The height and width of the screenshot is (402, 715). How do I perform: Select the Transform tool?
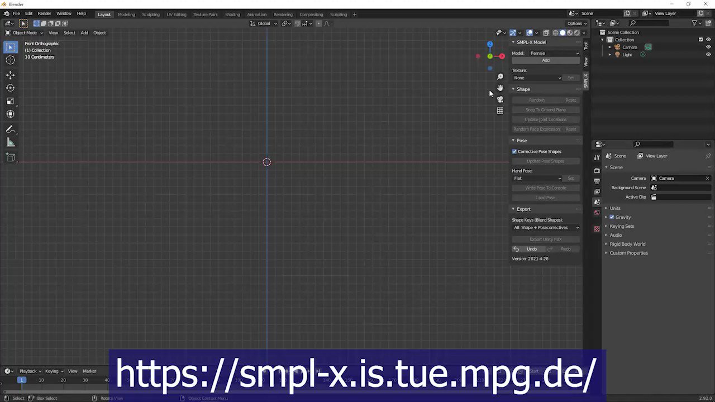coord(11,114)
